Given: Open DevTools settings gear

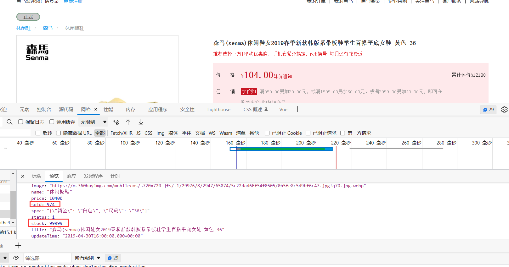Looking at the screenshot, I should (504, 110).
